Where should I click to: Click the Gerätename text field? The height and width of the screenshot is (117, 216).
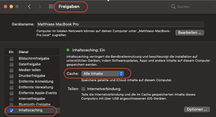coord(120,24)
